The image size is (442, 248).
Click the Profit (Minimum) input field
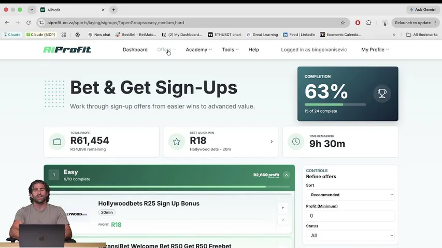pos(350,215)
